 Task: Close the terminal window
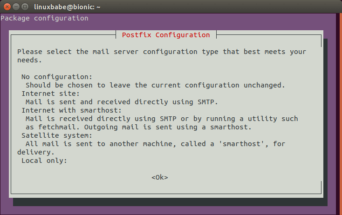pyautogui.click(x=7, y=6)
